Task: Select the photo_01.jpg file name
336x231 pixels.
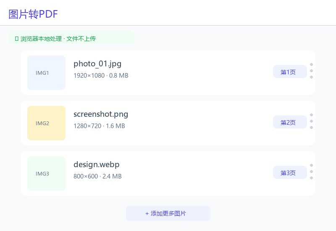Action: point(97,64)
